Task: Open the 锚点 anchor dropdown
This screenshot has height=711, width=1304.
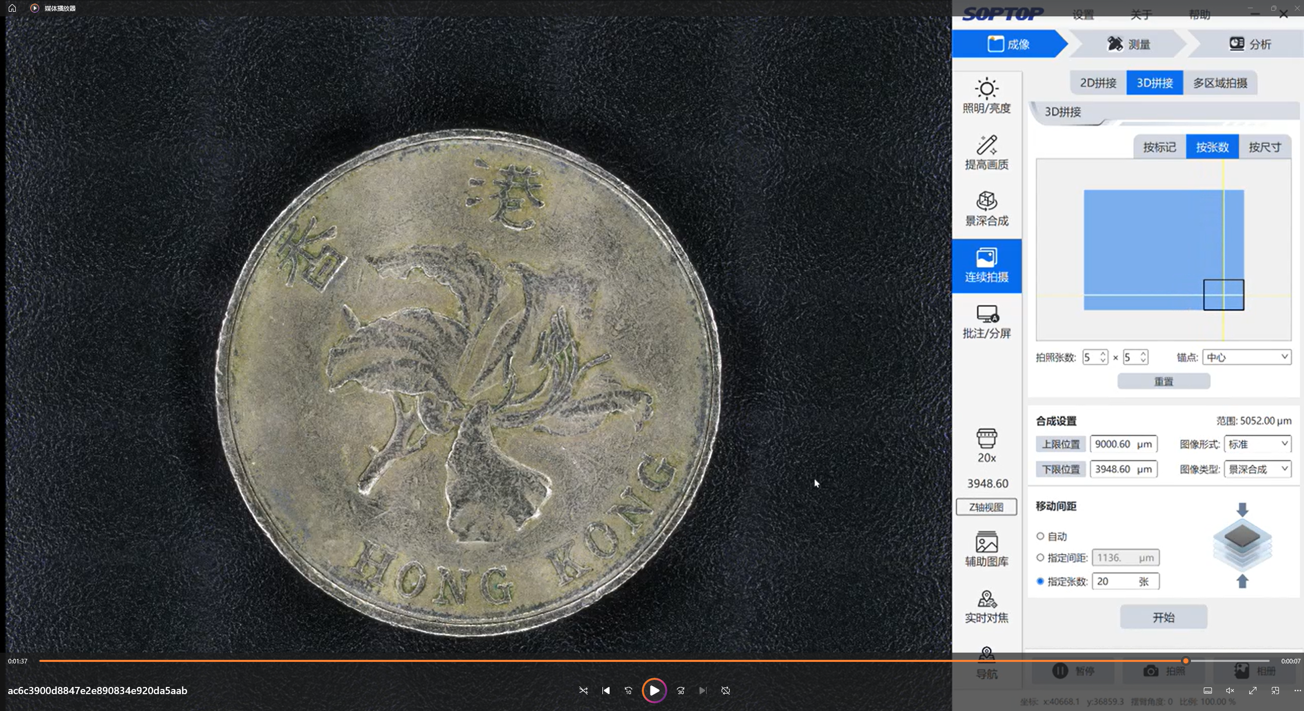Action: click(x=1247, y=357)
